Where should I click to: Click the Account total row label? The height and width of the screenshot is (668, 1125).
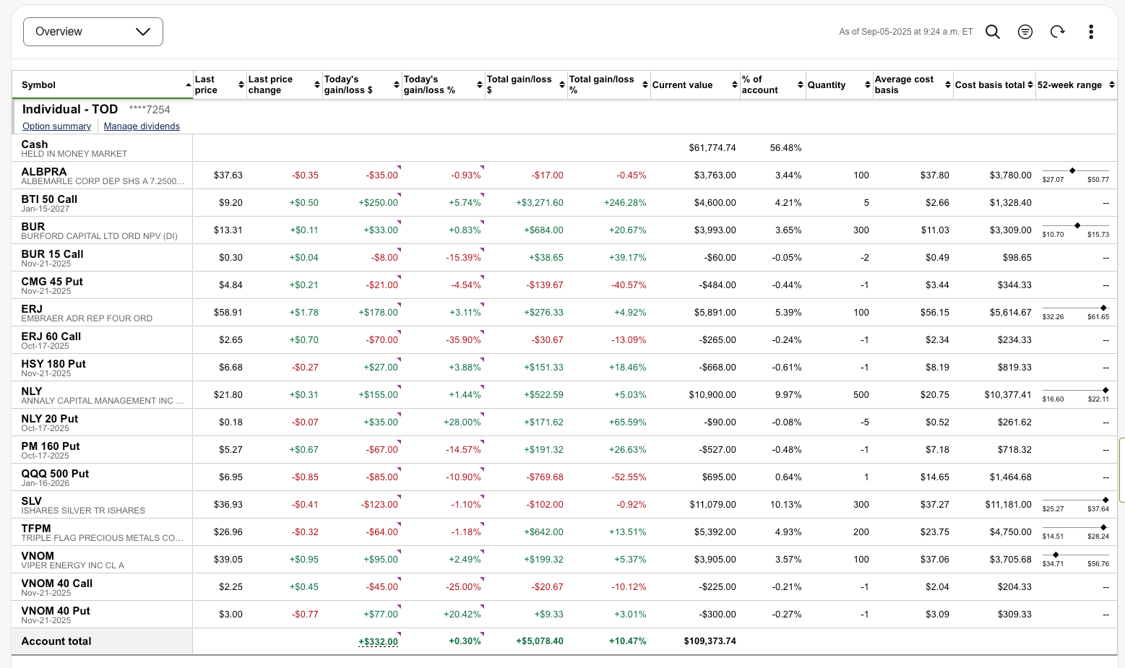[x=56, y=641]
